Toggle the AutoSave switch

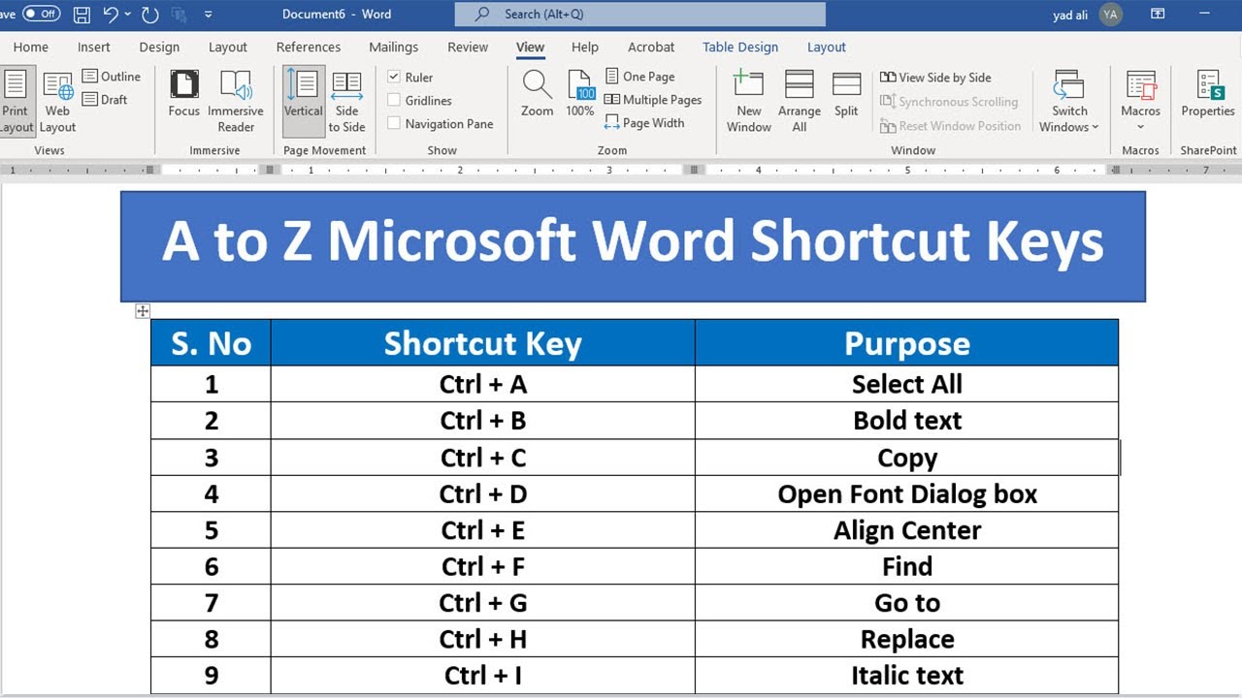pyautogui.click(x=41, y=15)
